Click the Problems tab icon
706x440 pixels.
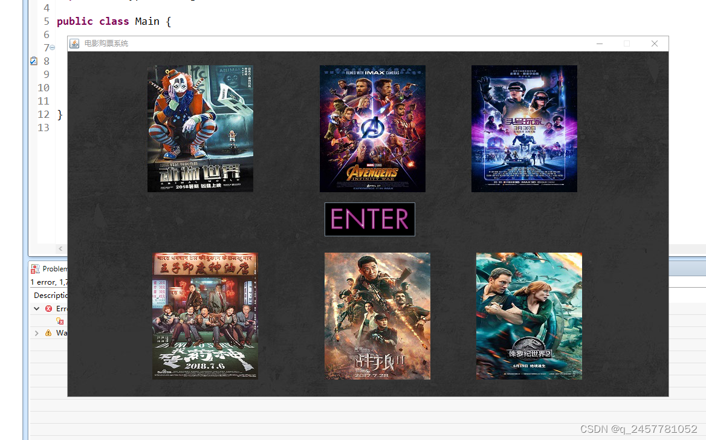click(35, 269)
